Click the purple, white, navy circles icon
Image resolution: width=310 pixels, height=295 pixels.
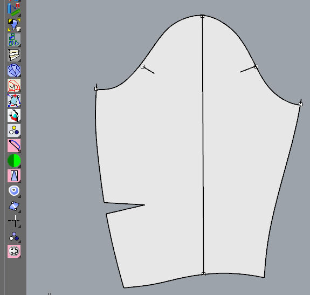pos(14,236)
